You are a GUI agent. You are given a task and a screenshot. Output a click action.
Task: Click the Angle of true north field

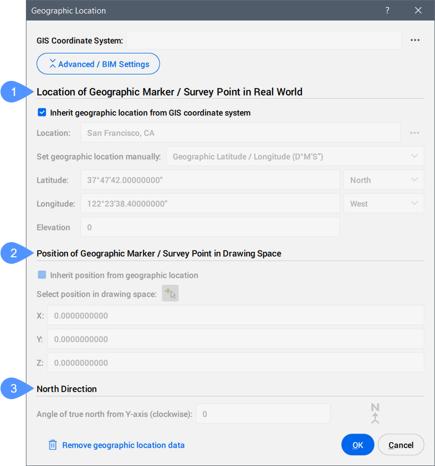click(262, 414)
